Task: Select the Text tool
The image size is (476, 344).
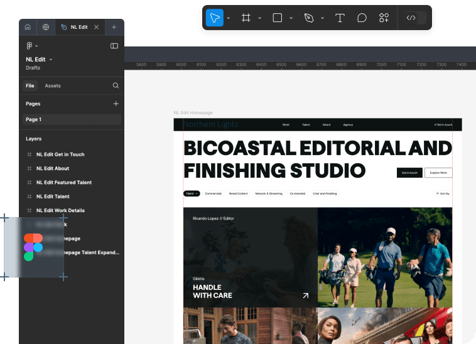Action: [x=340, y=18]
